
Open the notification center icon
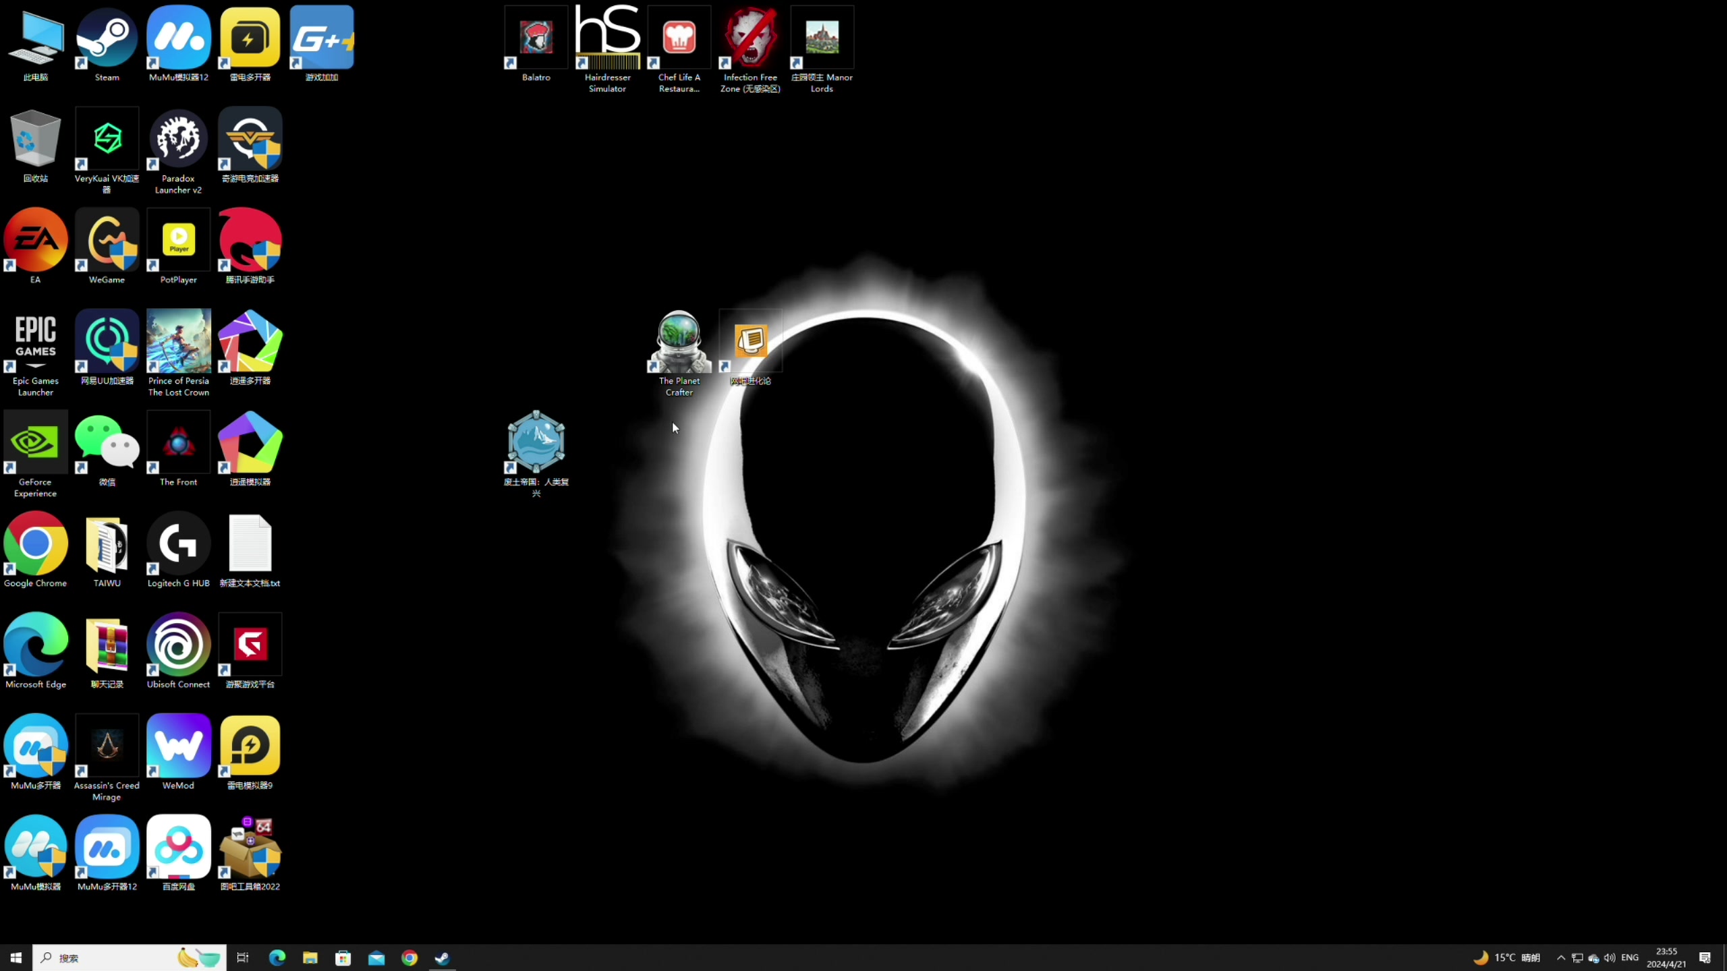point(1705,958)
